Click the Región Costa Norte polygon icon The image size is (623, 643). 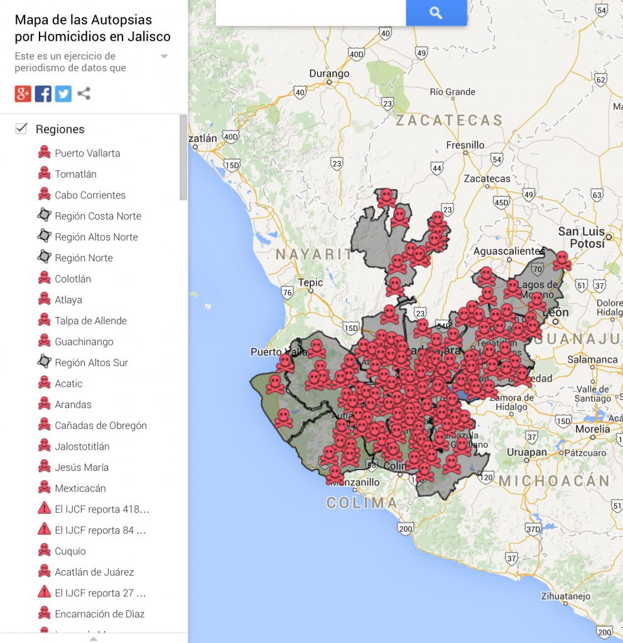(x=44, y=216)
